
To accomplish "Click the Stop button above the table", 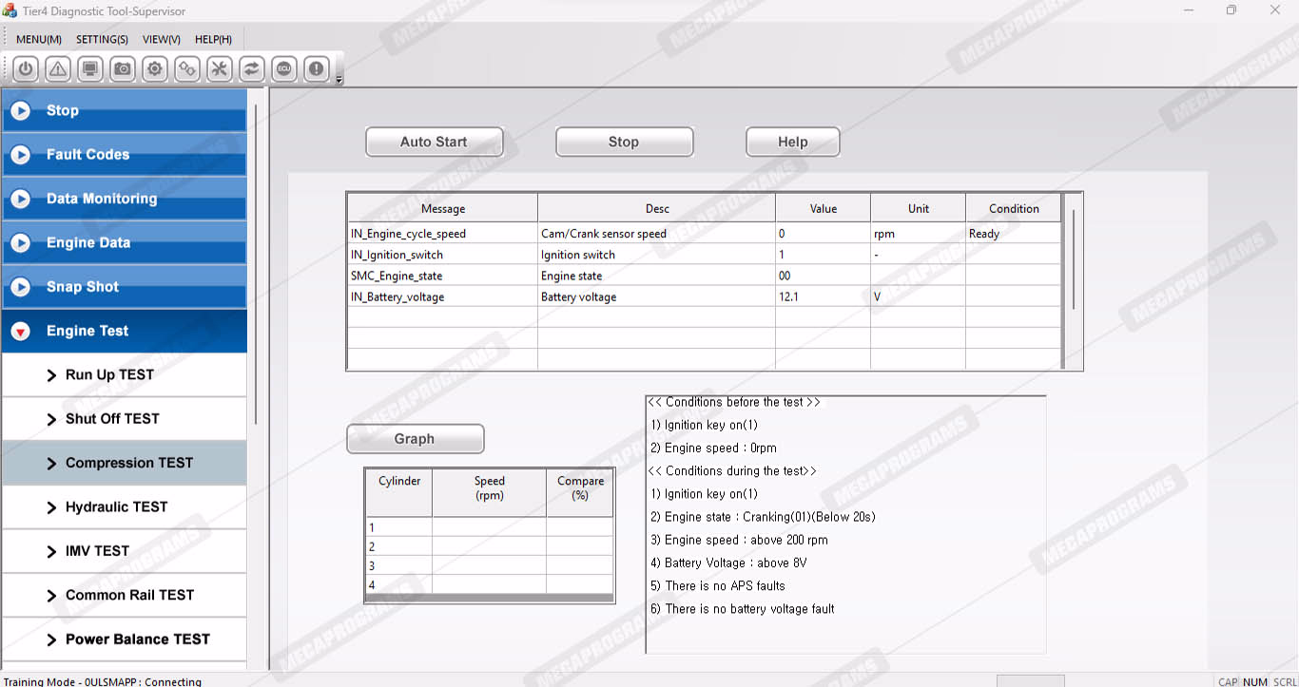I will 624,142.
